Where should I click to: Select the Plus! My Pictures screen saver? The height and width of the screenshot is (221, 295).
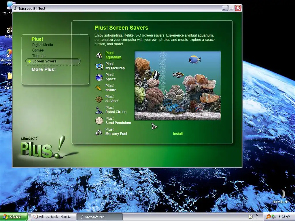tap(115, 66)
